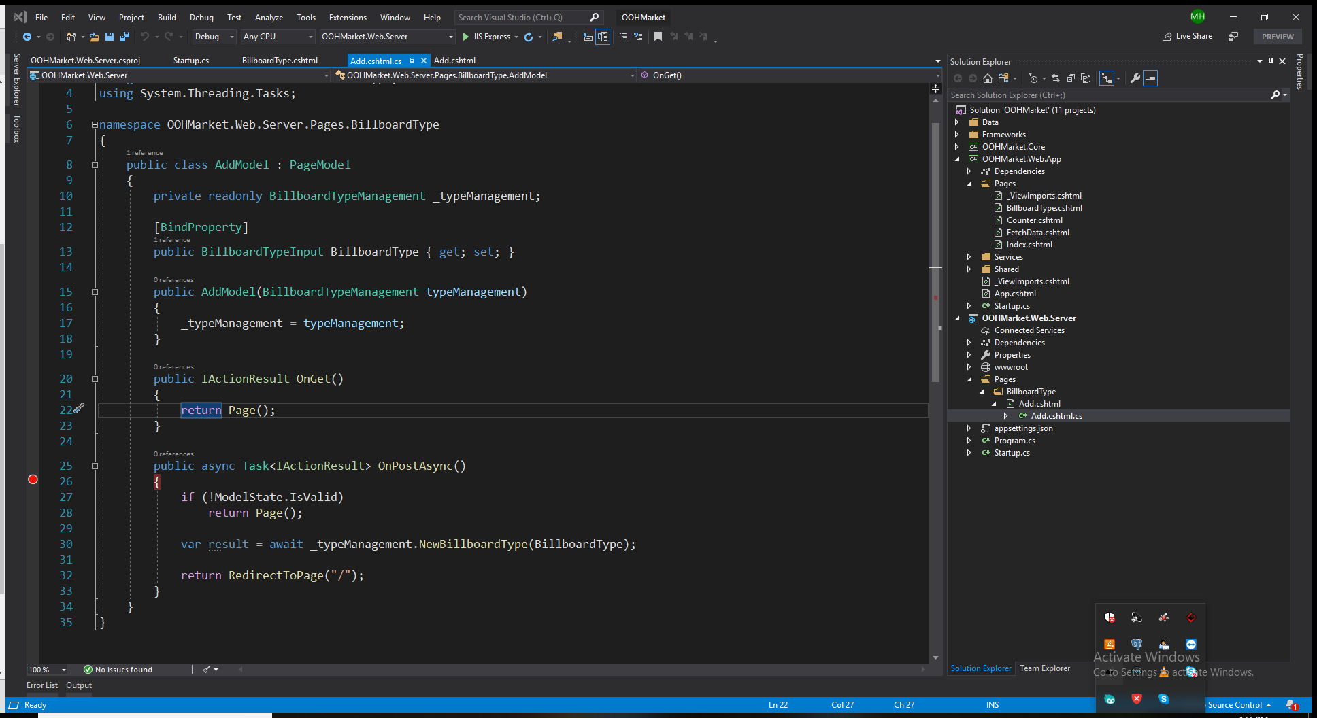The height and width of the screenshot is (718, 1317).
Task: Click the Live Share button
Action: point(1188,37)
